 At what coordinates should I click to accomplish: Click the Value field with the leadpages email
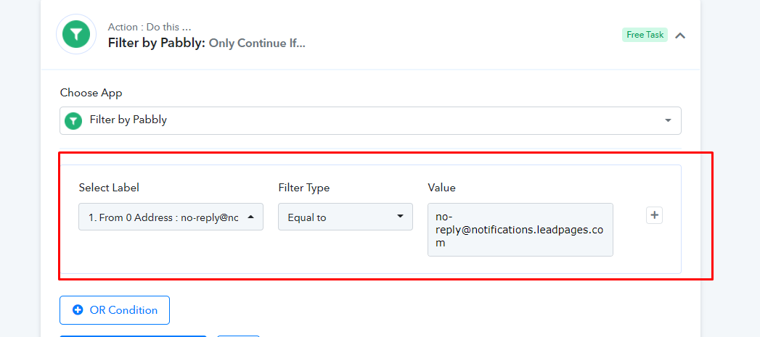click(520, 230)
